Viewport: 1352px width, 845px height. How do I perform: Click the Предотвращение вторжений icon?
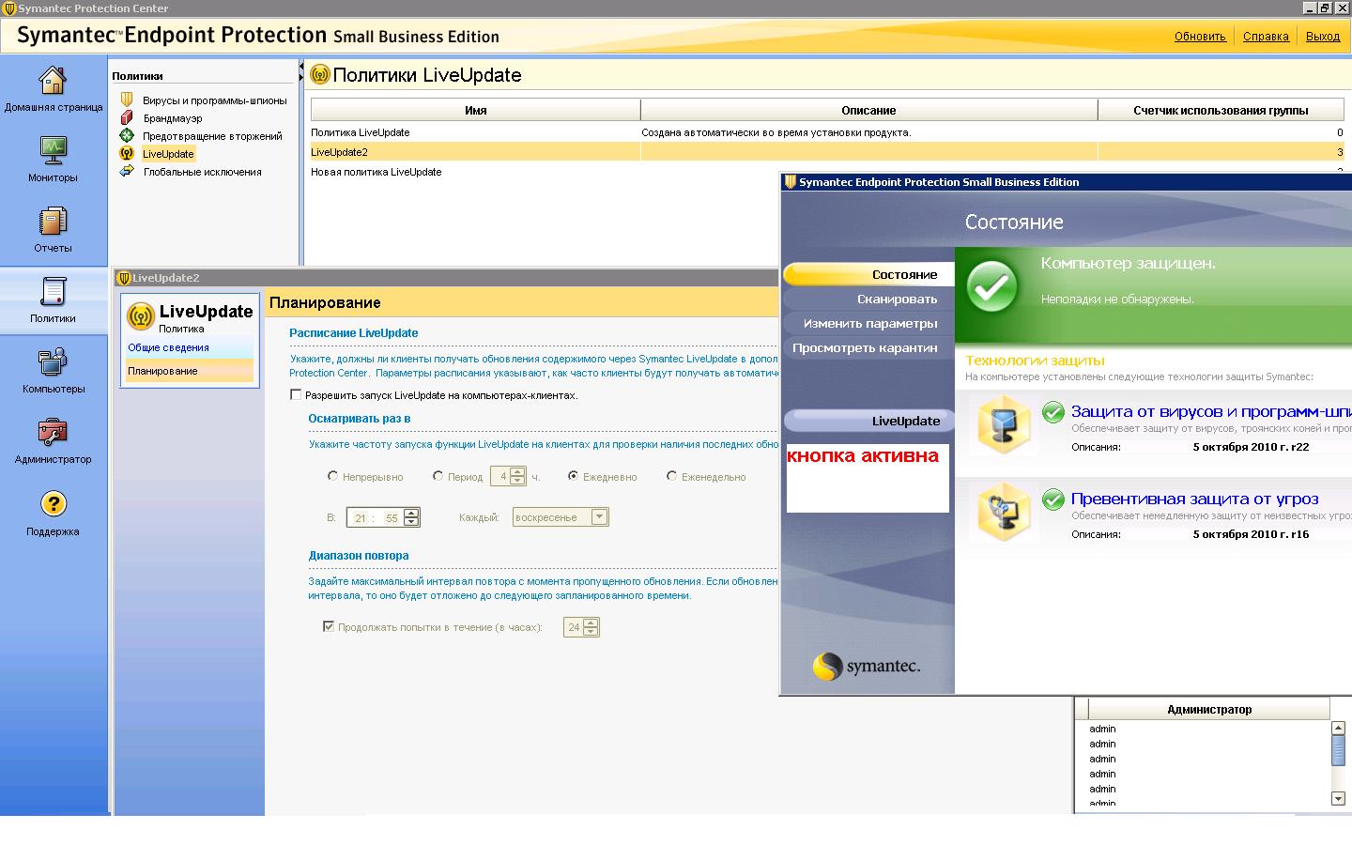[x=127, y=135]
